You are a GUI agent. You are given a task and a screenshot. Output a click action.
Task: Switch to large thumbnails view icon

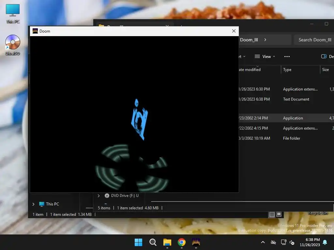tap(279, 215)
